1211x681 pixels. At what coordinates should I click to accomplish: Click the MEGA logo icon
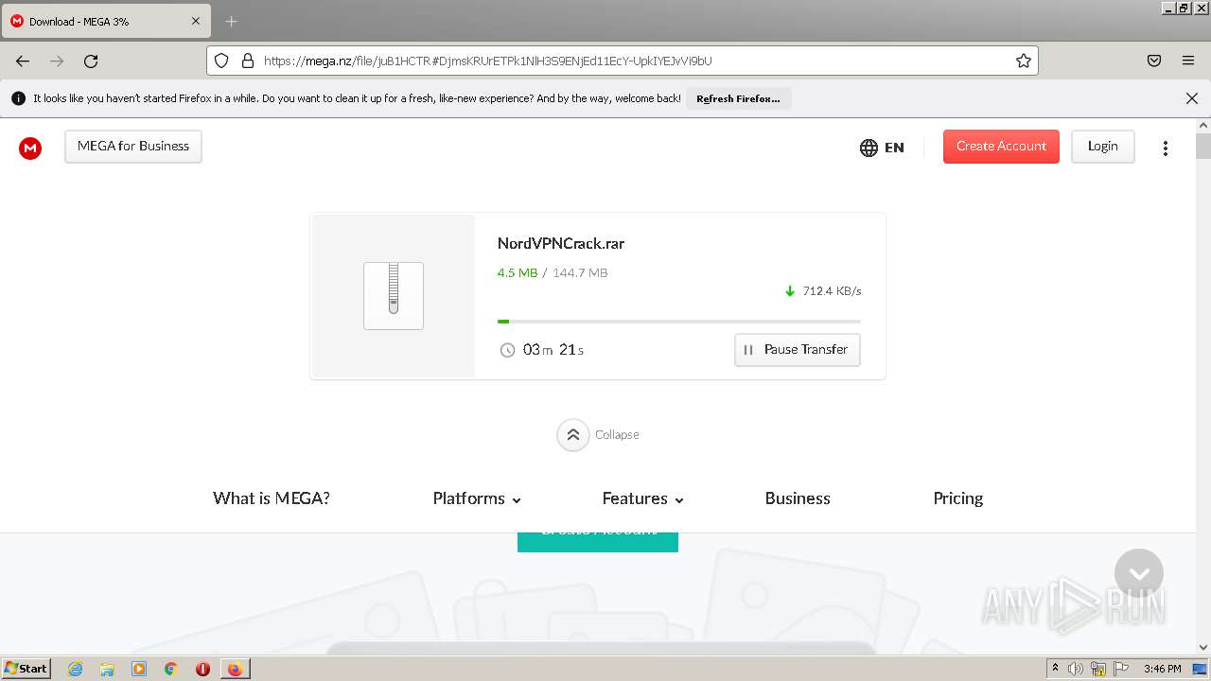[x=30, y=148]
